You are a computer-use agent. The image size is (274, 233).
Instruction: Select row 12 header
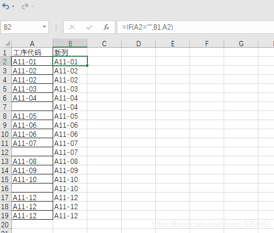click(6, 152)
